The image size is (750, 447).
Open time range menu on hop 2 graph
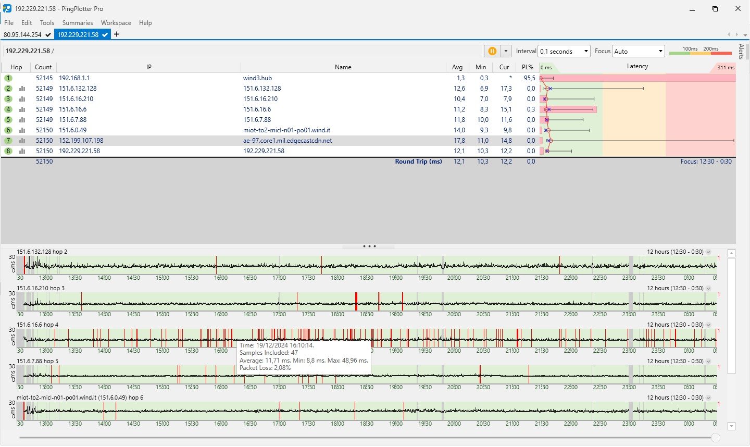click(x=708, y=252)
